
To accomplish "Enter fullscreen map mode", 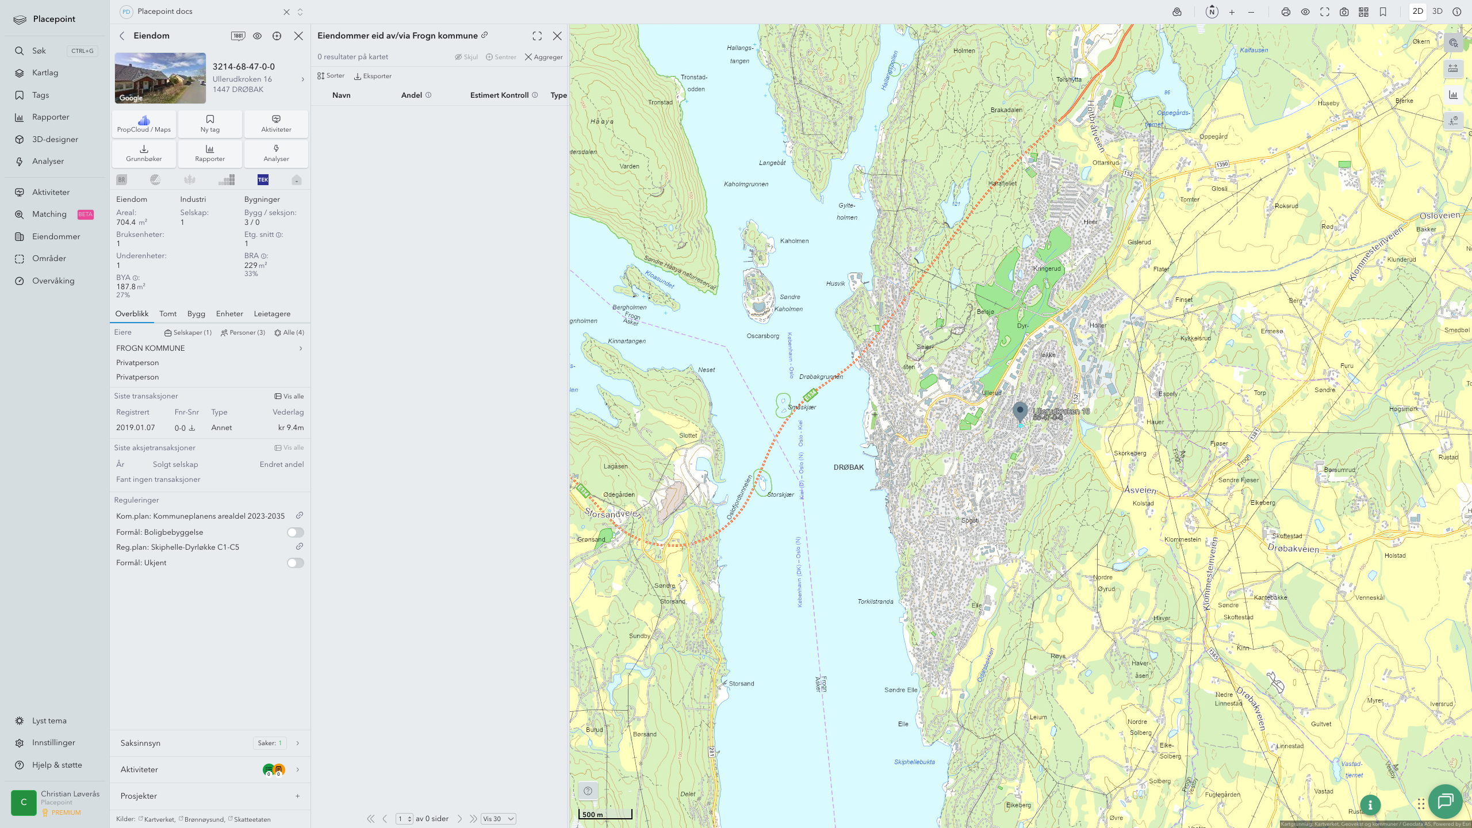I will [1325, 12].
